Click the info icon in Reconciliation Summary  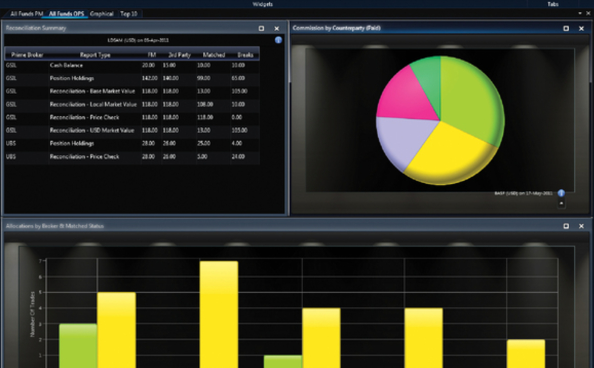pos(278,40)
